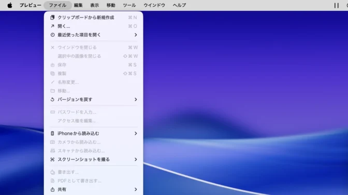Open the 編集 menu

[78, 5]
